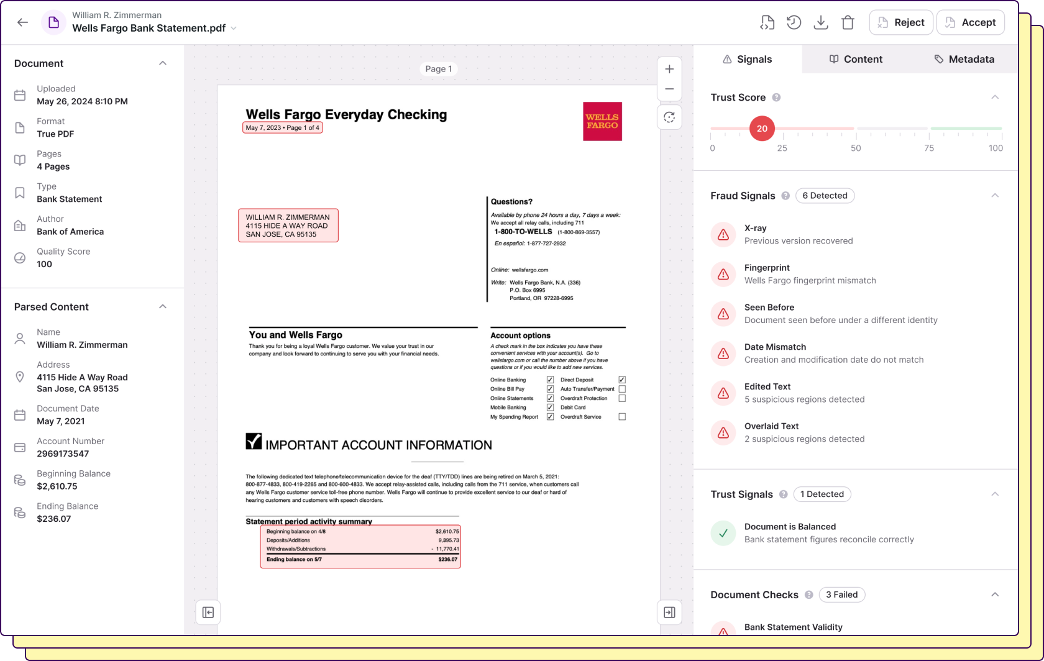The image size is (1044, 661).
Task: Click the 6 Detected badge
Action: click(825, 196)
